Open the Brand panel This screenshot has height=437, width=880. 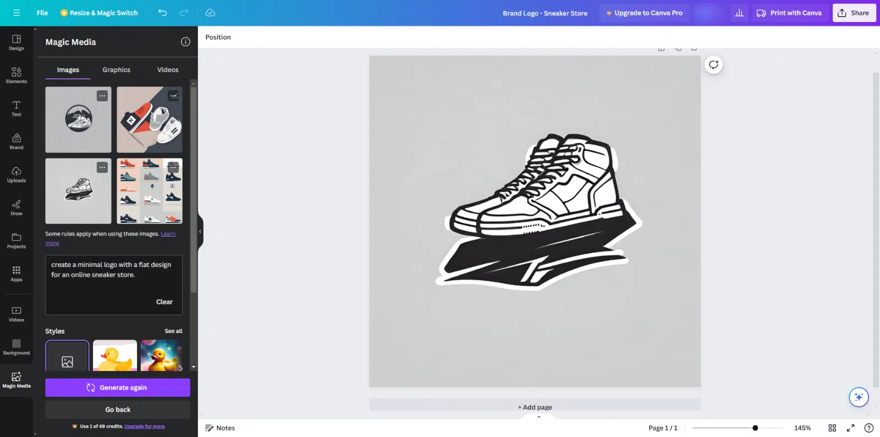coord(16,141)
